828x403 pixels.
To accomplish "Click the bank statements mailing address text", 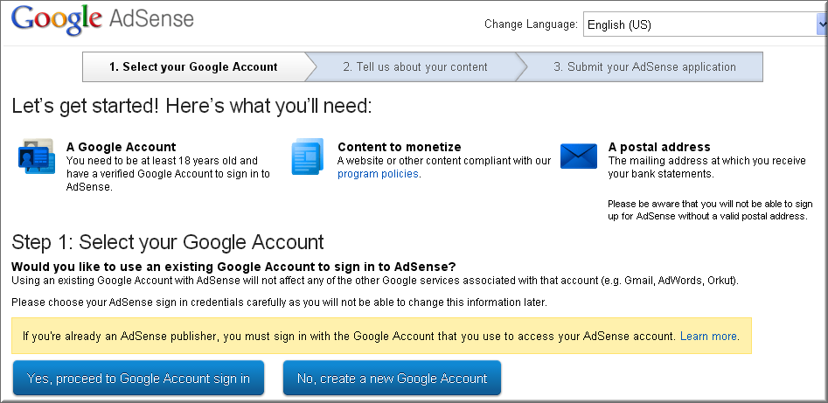I will [x=706, y=167].
